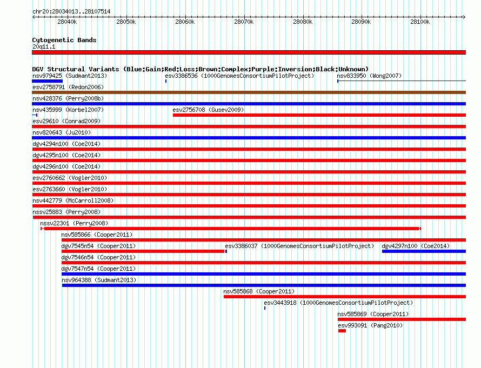Select the brown esv2758791 complex variant bar

click(249, 92)
